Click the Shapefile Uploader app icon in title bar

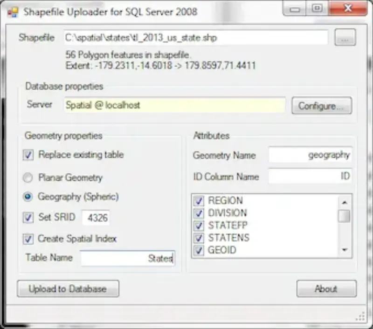coord(13,12)
